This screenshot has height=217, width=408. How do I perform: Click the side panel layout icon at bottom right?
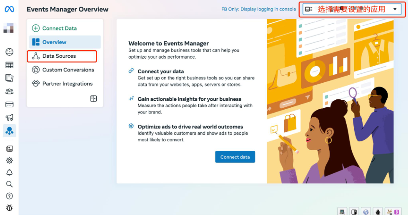[354, 212]
